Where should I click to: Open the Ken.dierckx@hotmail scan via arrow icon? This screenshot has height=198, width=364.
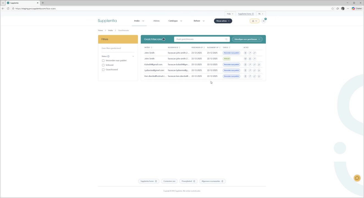(x=250, y=76)
